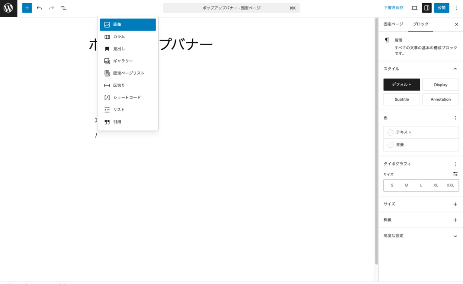Select XXL font size
The image size is (463, 284).
pos(450,185)
